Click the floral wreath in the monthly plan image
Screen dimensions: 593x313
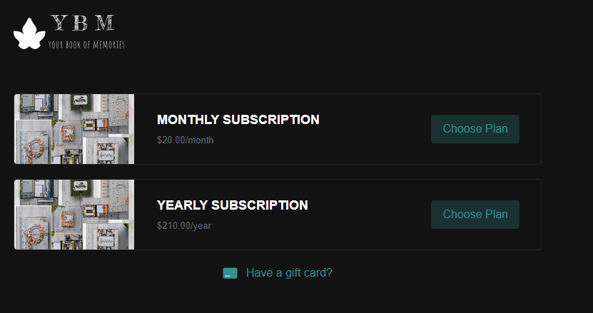point(33,148)
